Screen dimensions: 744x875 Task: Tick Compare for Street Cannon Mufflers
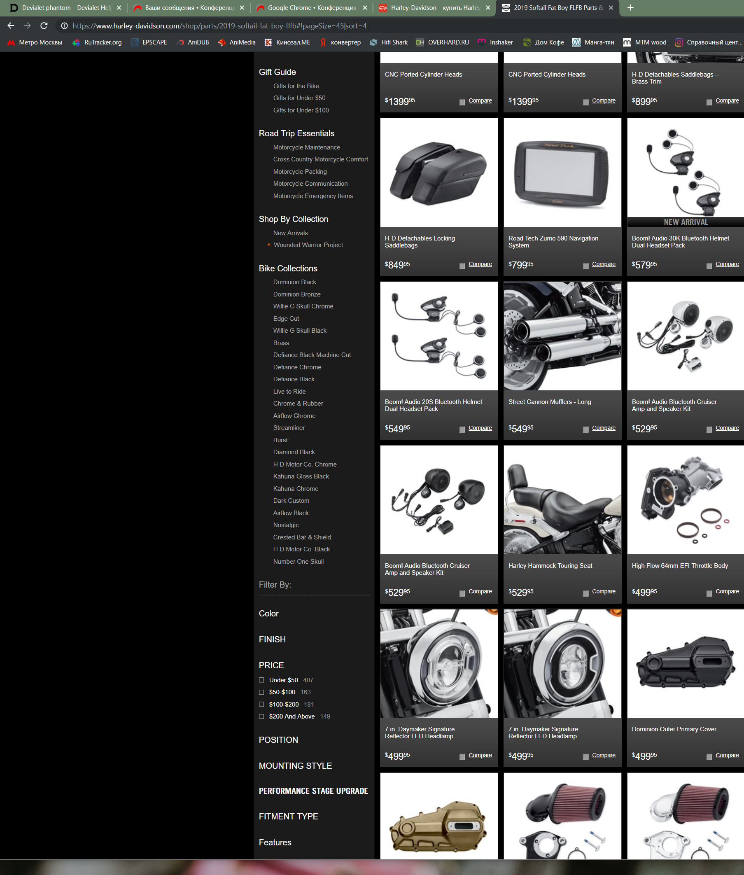[x=586, y=429]
